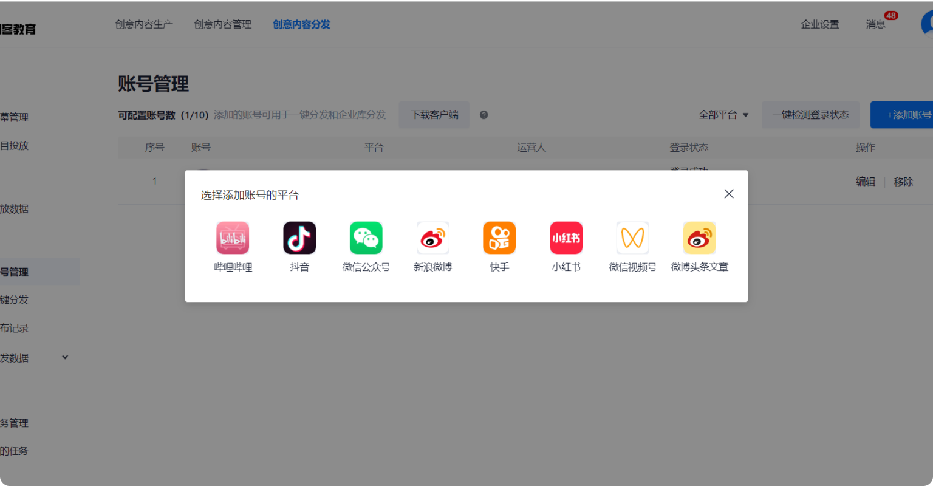Click the 下载客户端 button
The image size is (933, 486).
pos(434,115)
